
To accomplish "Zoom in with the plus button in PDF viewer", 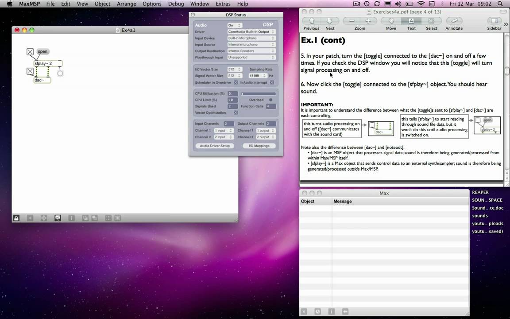I will click(368, 21).
